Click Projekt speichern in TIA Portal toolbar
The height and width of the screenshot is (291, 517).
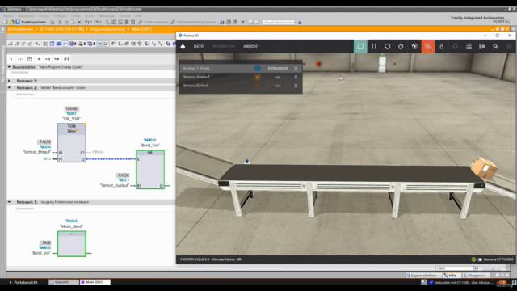31,22
